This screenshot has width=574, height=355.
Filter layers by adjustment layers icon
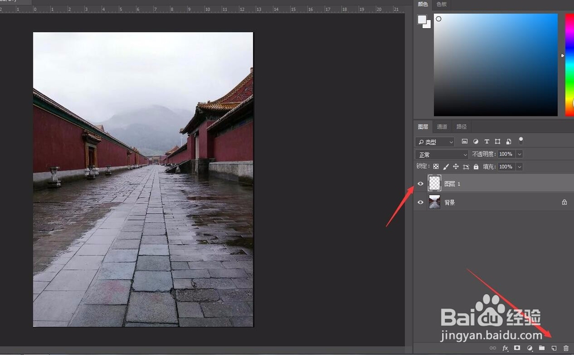coord(475,141)
